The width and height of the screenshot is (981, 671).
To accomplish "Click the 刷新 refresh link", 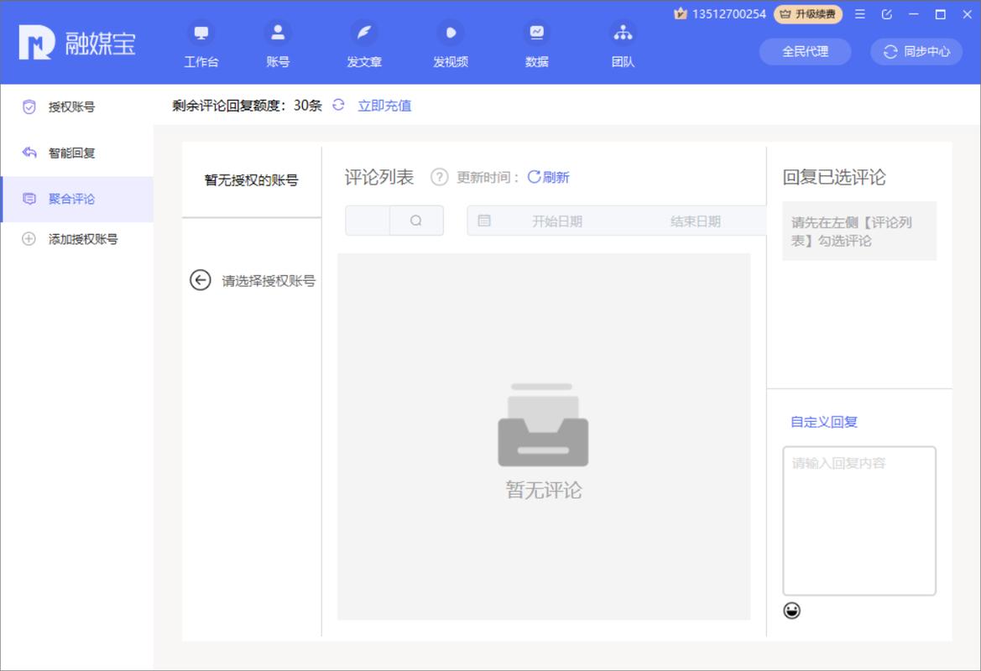I will [548, 178].
